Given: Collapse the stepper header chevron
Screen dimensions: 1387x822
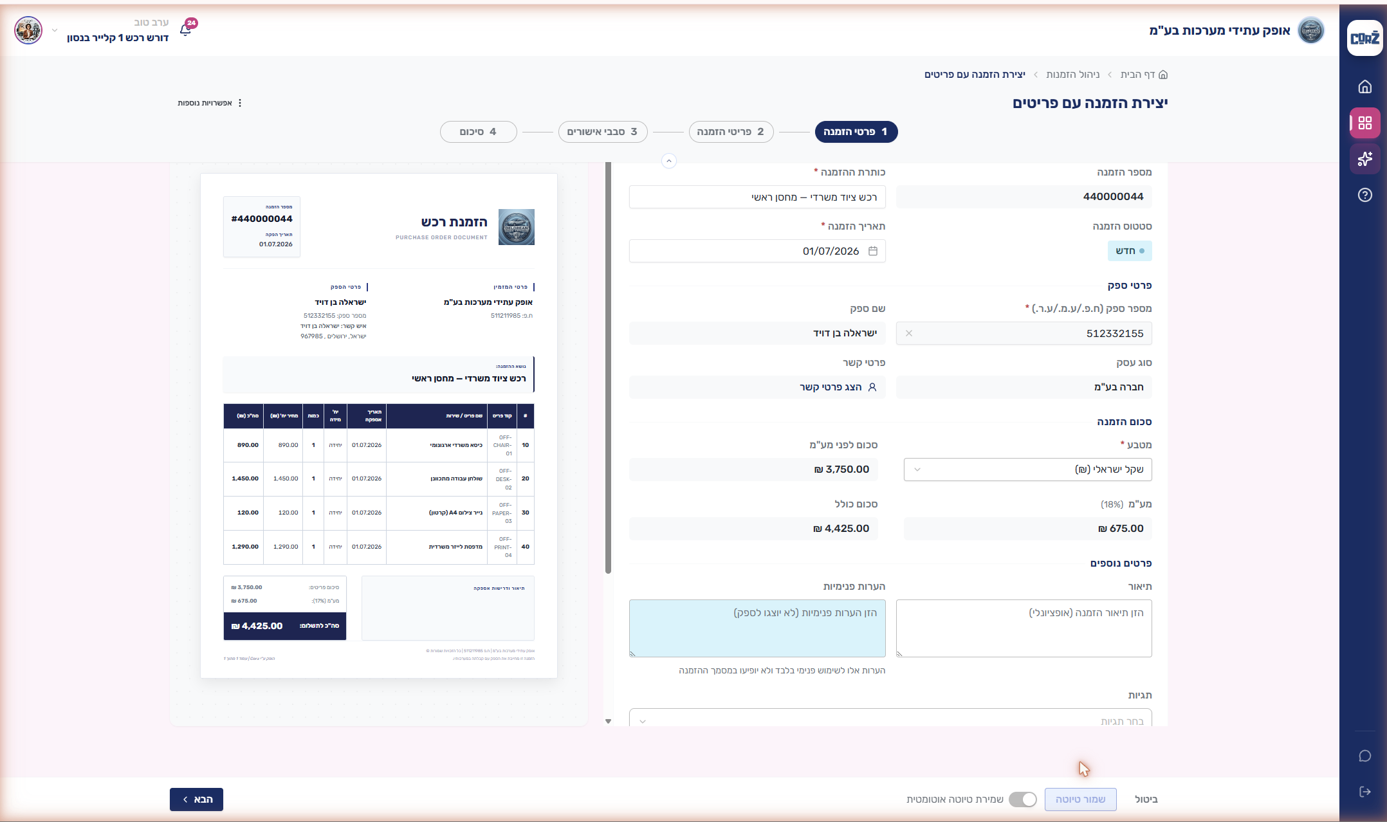Looking at the screenshot, I should (669, 161).
